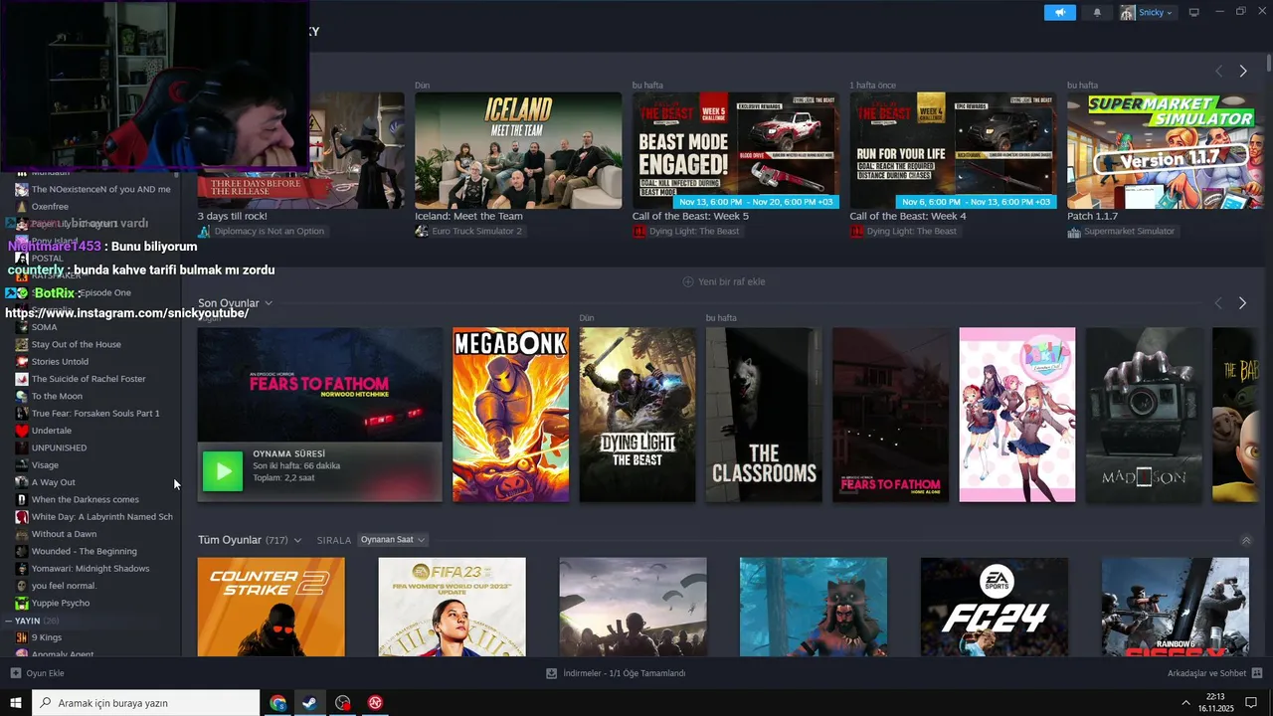Screen dimensions: 1273x716
Task: Open the Steam announcements megaphone button
Action: tap(1060, 12)
